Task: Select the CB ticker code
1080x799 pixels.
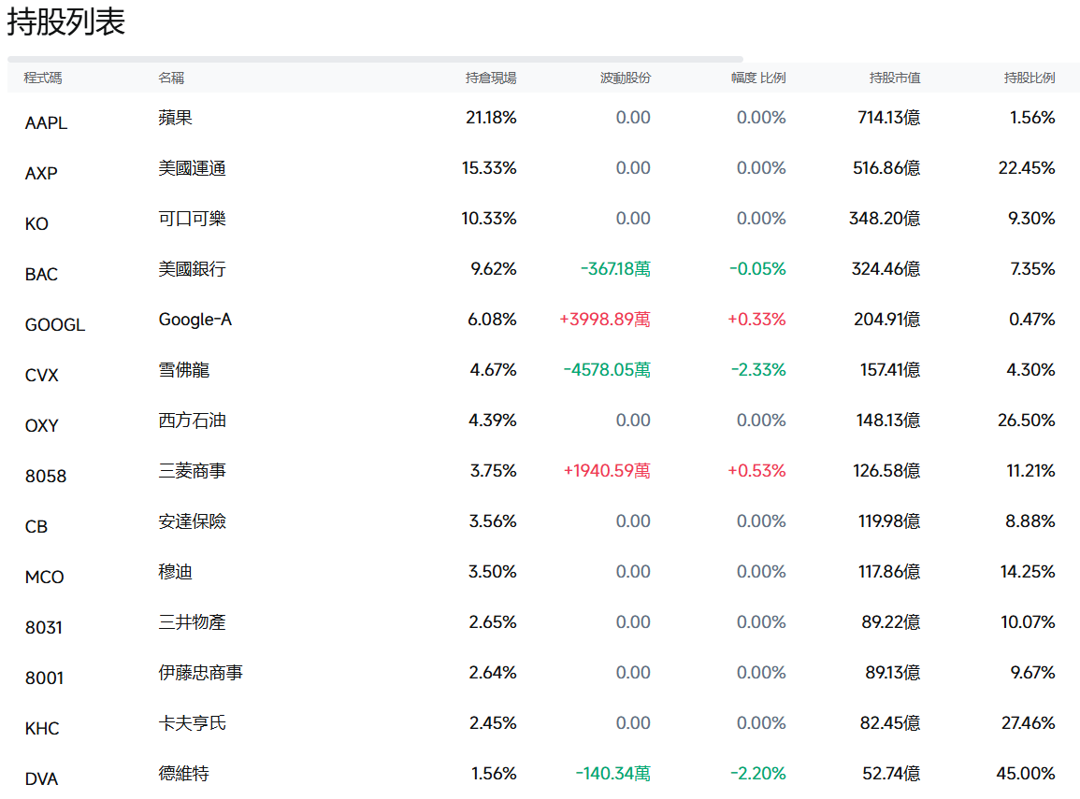Action: click(36, 527)
